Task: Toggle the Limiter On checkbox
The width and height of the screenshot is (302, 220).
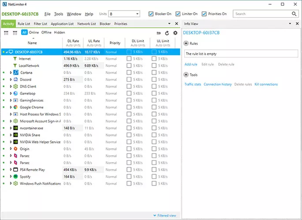Action: point(178,14)
